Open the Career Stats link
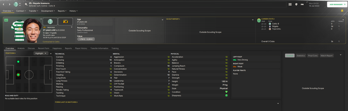 (268, 19)
